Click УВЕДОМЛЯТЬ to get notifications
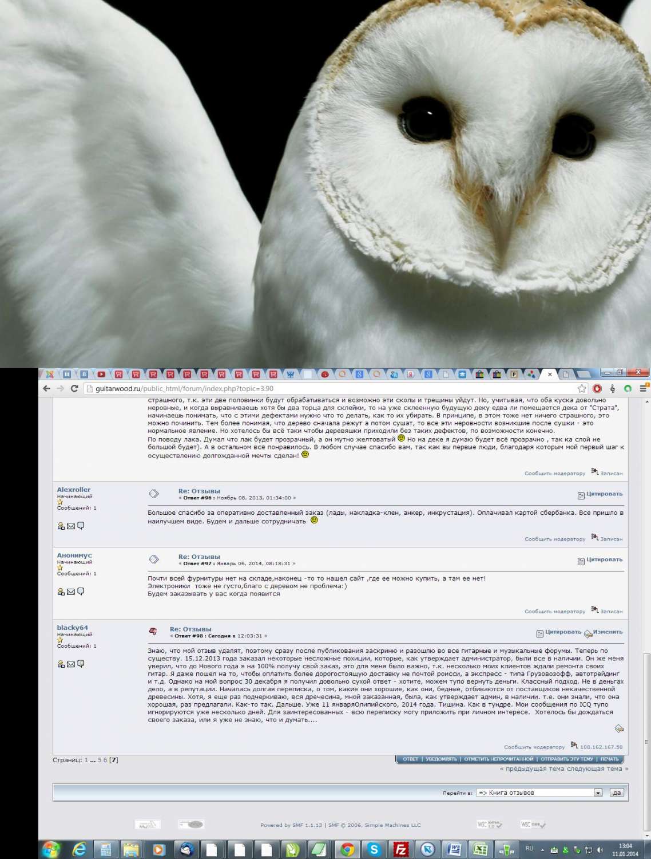The width and height of the screenshot is (651, 859). coord(441,759)
